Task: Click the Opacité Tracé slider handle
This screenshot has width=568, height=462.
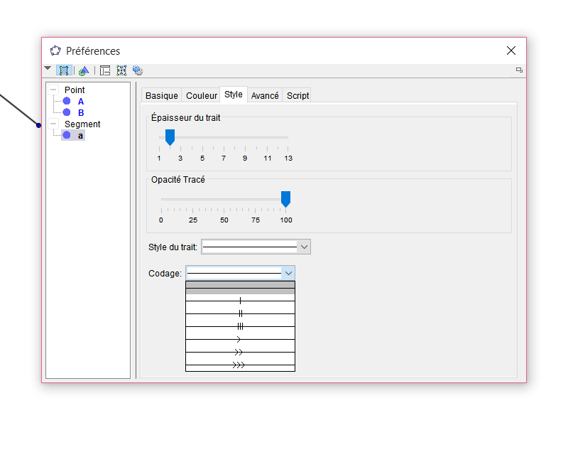Action: tap(285, 198)
